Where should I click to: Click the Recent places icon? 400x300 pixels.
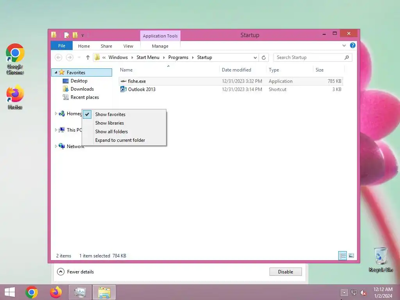pos(66,97)
